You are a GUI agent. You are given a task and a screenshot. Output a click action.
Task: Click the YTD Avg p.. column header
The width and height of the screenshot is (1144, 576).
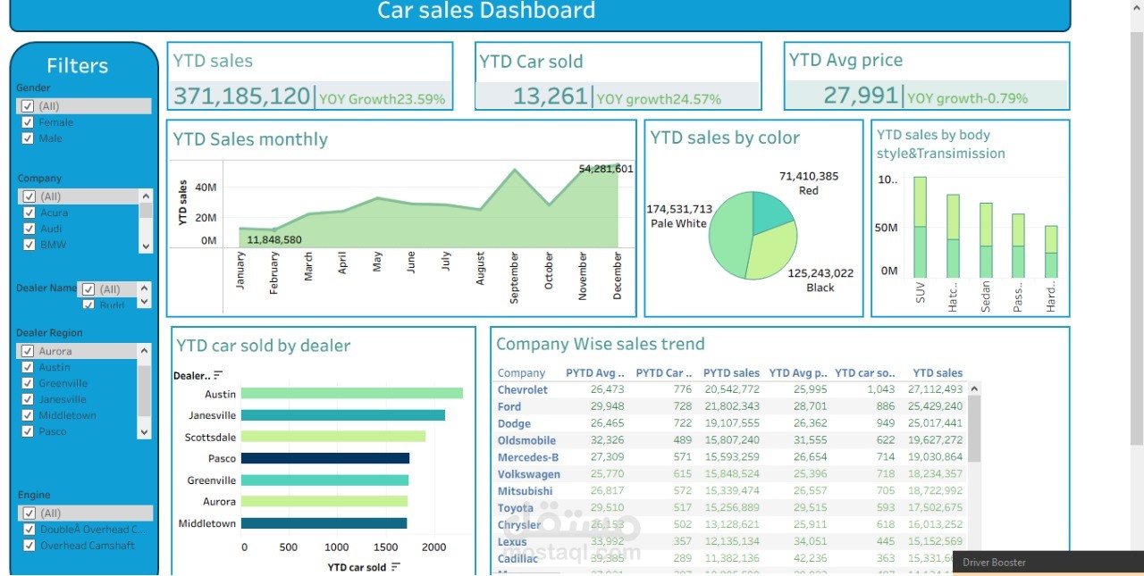click(798, 373)
